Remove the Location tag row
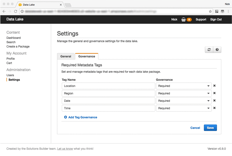 click(215, 86)
